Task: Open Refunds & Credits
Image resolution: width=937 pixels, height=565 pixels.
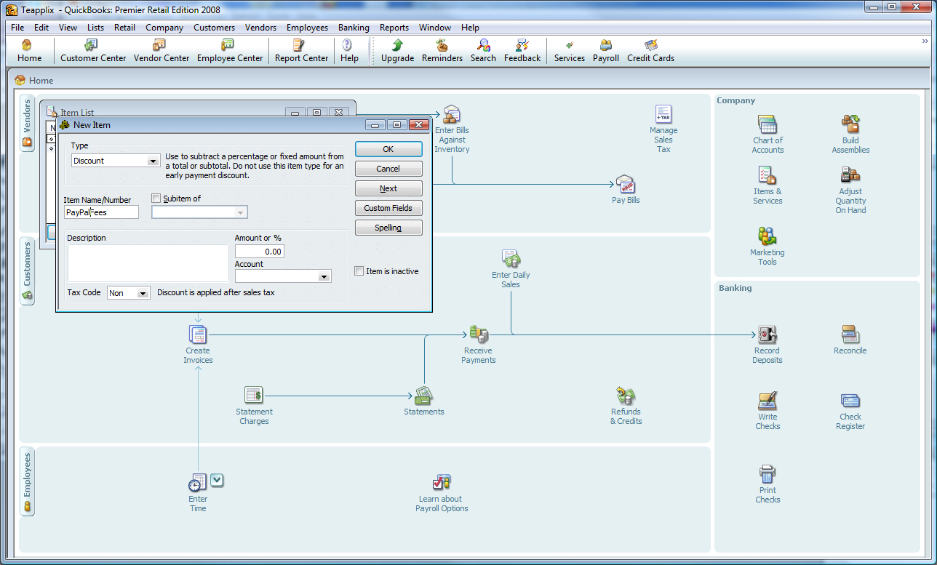Action: coord(626,406)
